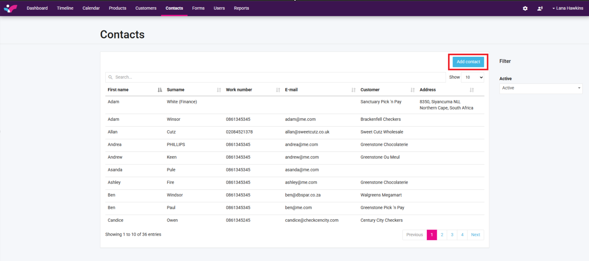Open the settings gear icon

[525, 8]
